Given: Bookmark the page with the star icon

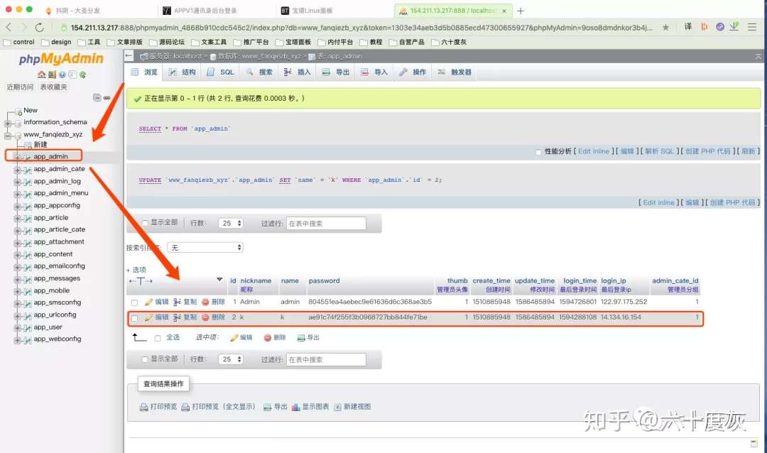Looking at the screenshot, I should pyautogui.click(x=665, y=28).
